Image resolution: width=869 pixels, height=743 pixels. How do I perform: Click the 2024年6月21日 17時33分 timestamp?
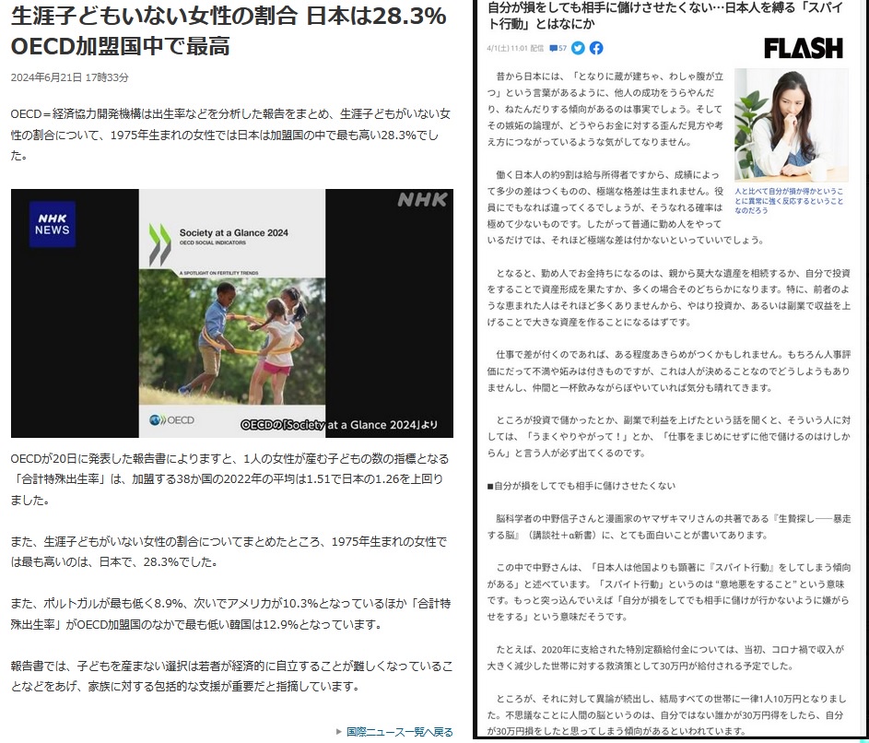click(70, 77)
